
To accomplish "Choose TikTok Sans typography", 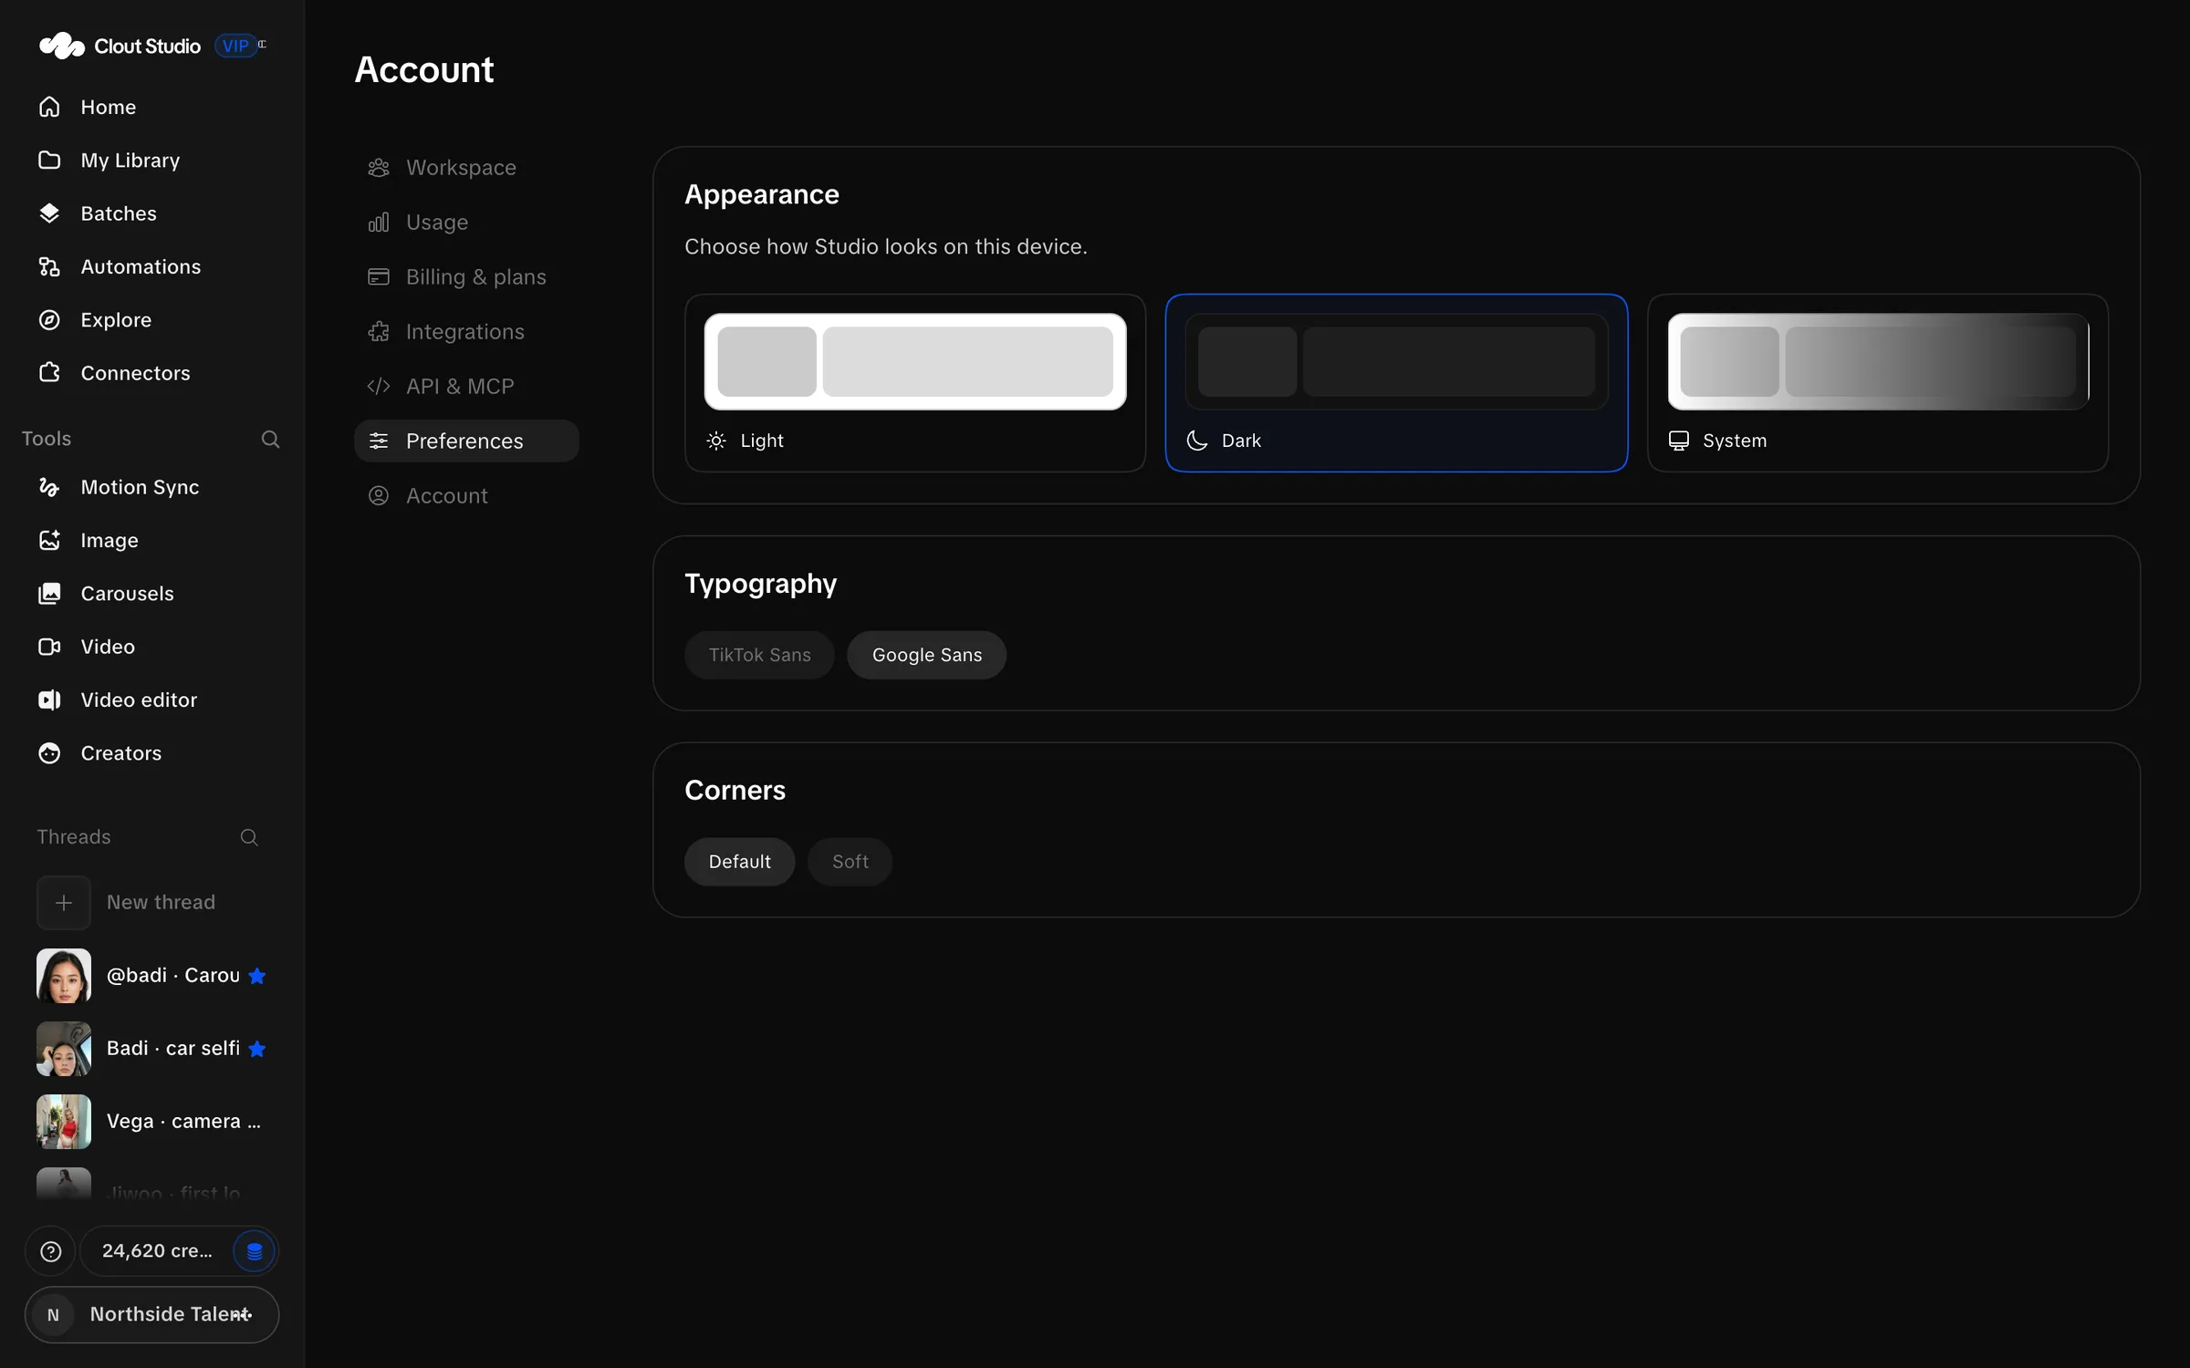I will (x=759, y=655).
